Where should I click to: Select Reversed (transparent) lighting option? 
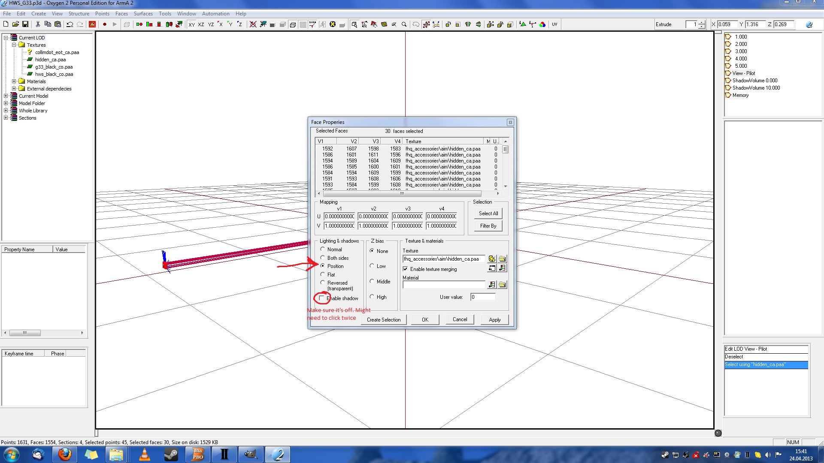(x=322, y=283)
